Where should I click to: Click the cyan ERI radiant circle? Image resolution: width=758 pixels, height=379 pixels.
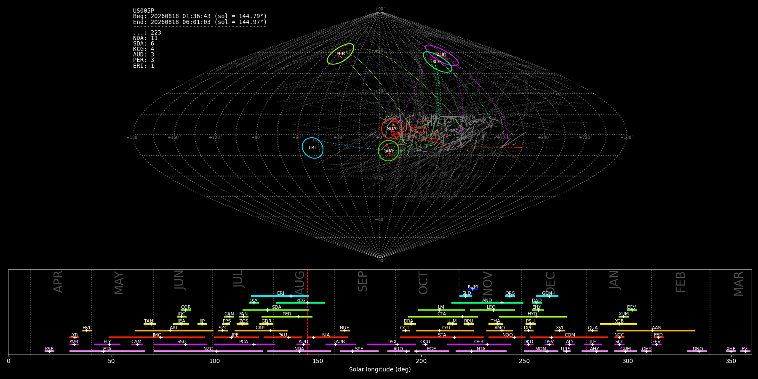(312, 148)
